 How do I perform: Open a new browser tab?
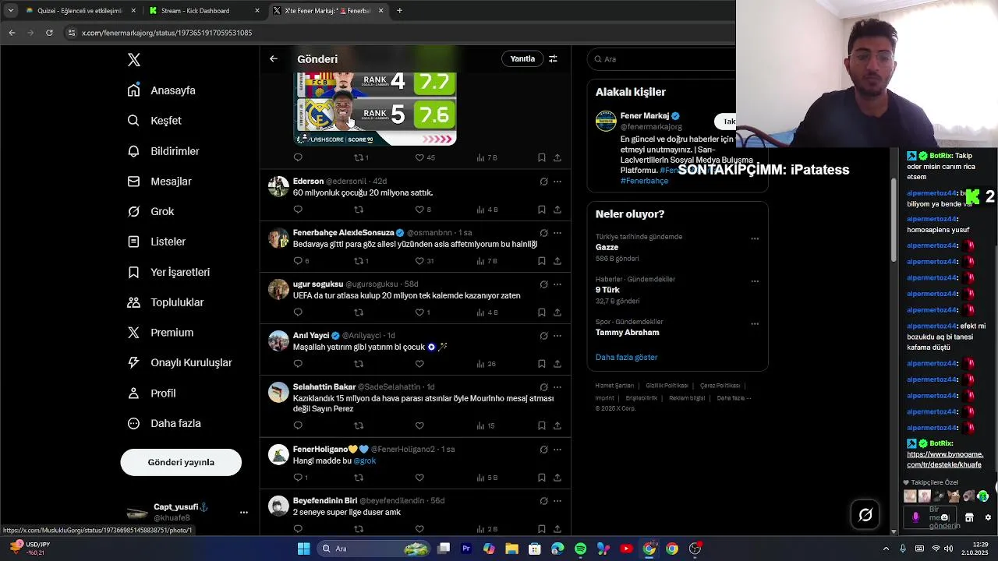399,11
